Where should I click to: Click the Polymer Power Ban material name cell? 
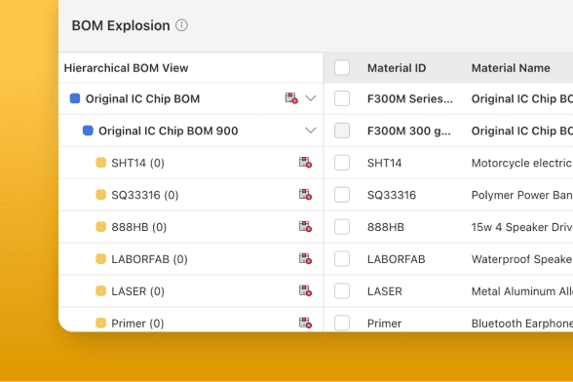tap(522, 195)
